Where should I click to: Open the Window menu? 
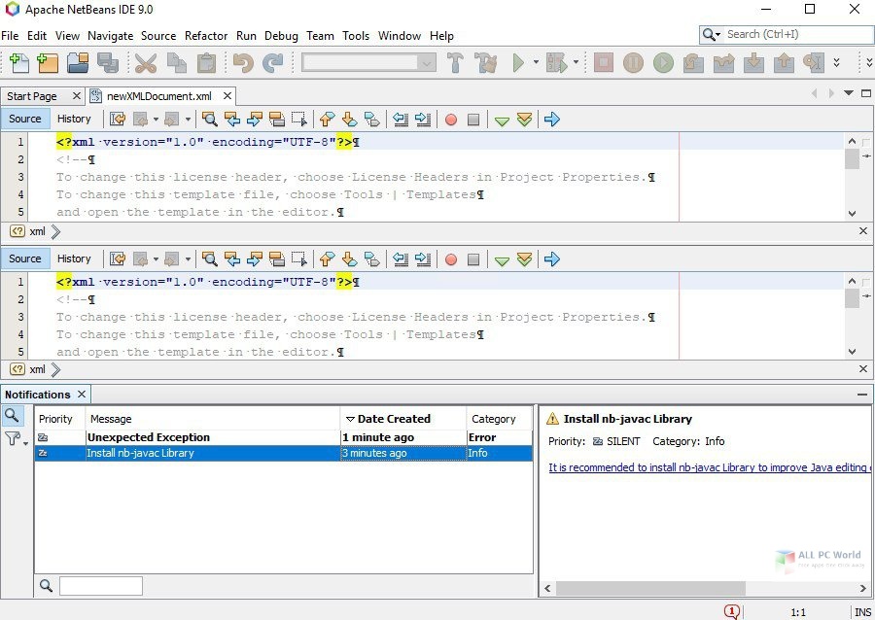click(x=400, y=36)
